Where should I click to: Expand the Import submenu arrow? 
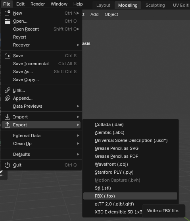pos(78,117)
